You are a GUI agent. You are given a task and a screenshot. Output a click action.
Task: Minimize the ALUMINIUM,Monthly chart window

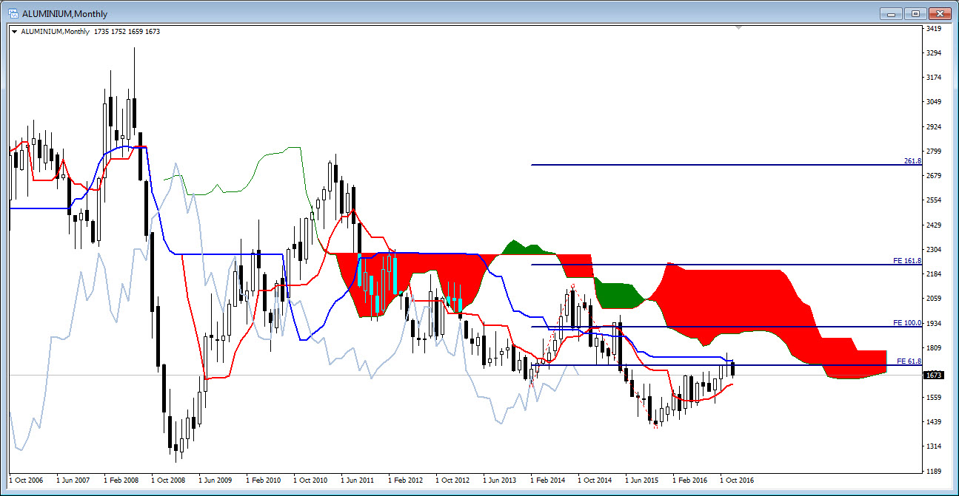[891, 13]
